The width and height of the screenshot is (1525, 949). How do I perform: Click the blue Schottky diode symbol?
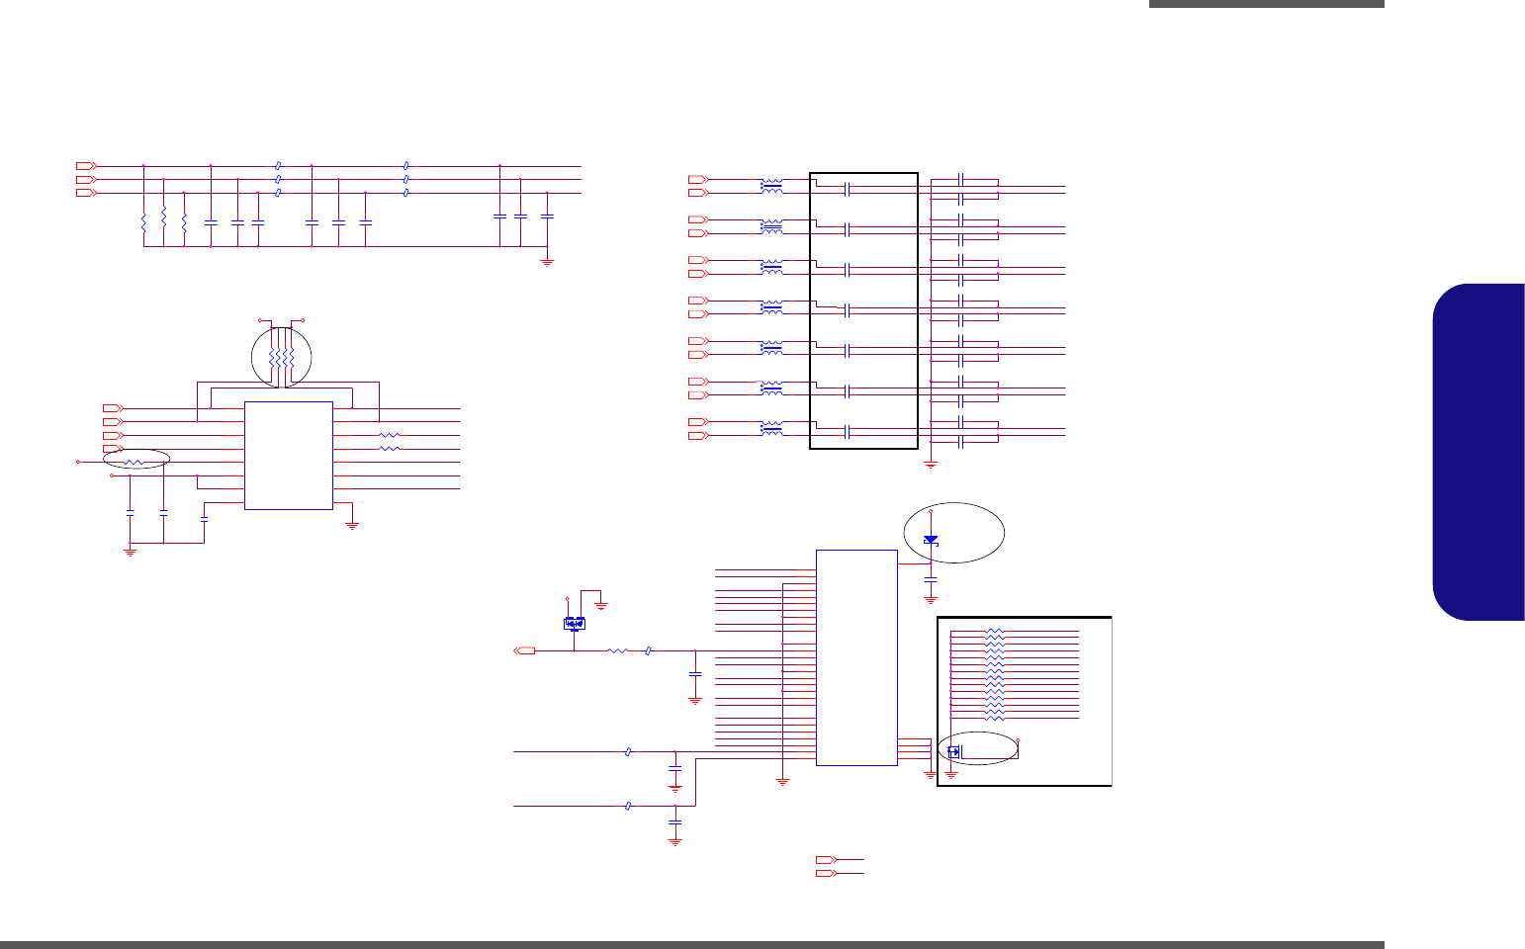coord(930,540)
